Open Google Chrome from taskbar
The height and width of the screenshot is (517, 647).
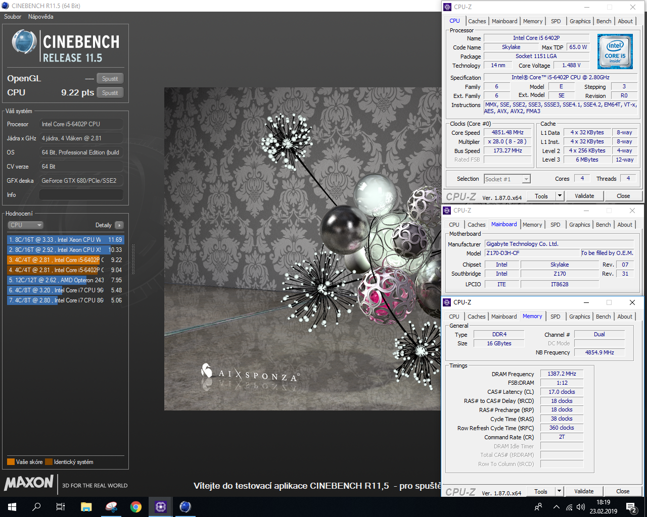point(135,507)
